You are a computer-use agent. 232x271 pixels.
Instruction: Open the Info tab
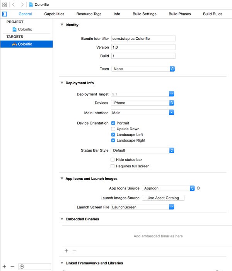click(117, 14)
